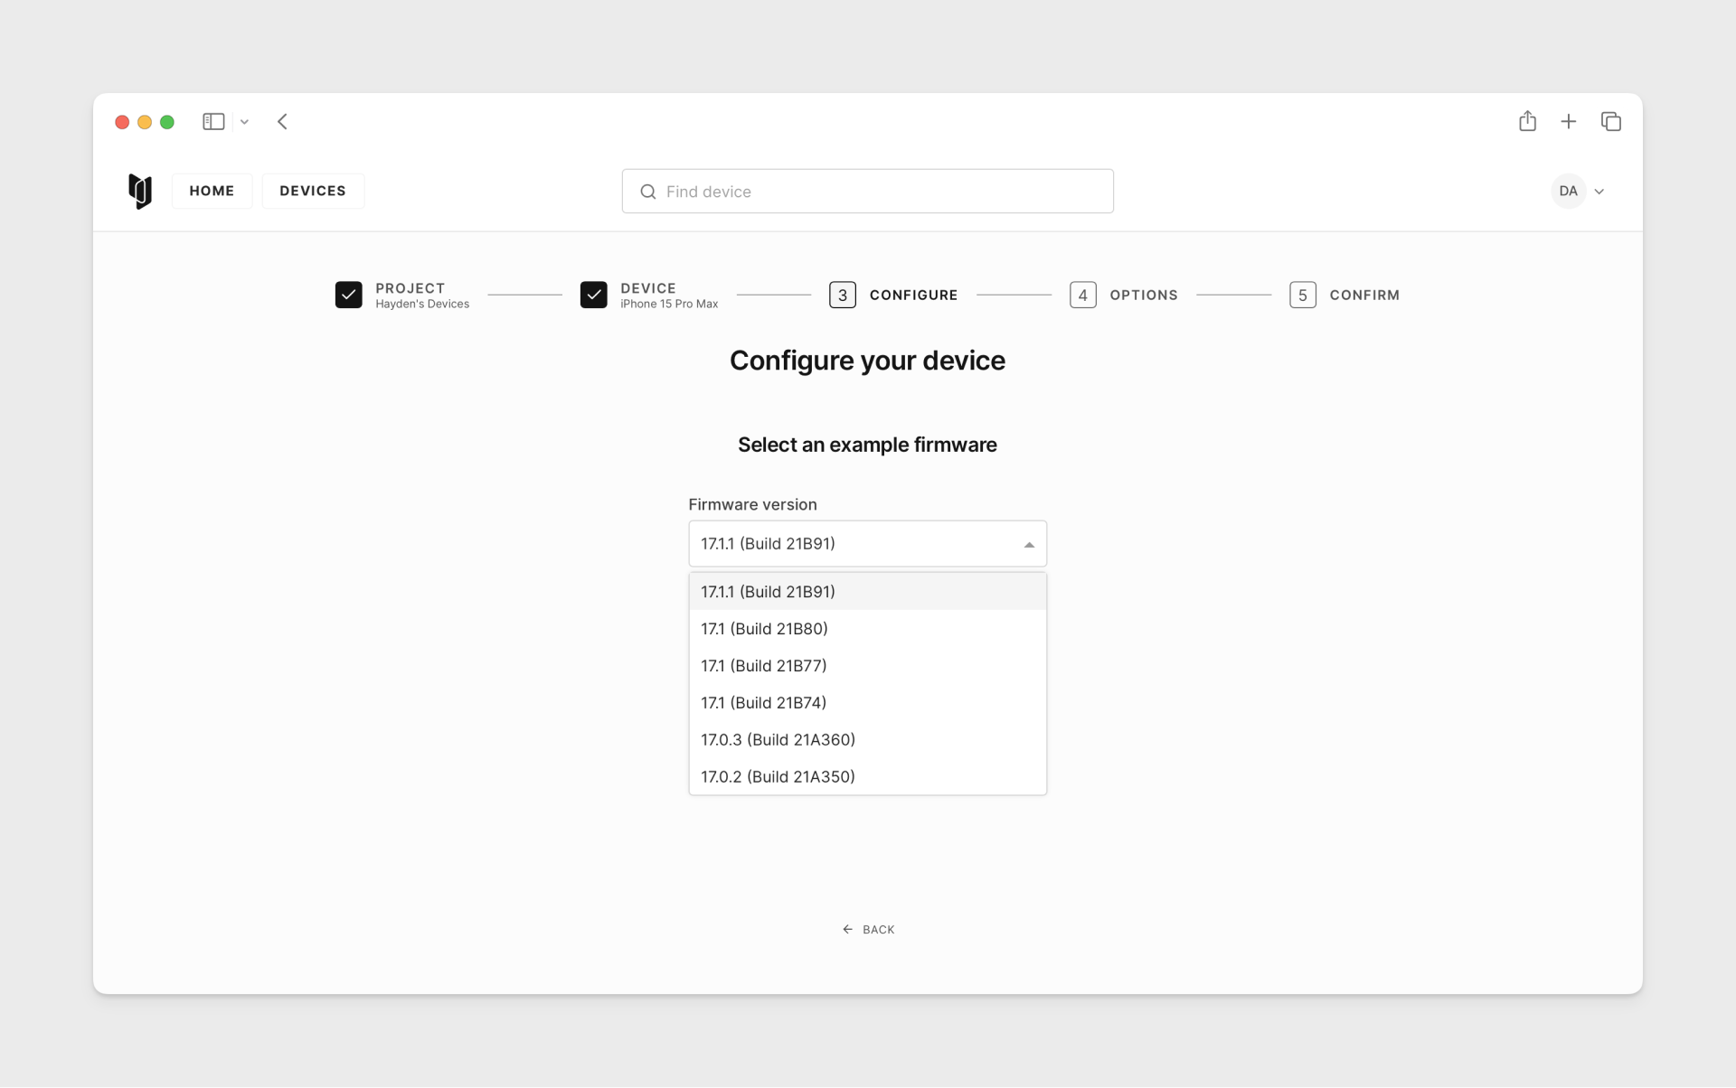The image size is (1736, 1088).
Task: Show the tab overview icon
Action: point(1611,120)
